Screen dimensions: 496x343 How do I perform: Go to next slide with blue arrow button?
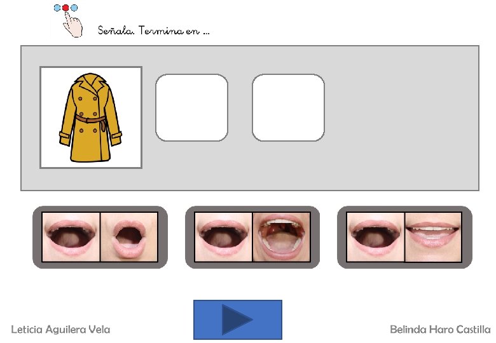pyautogui.click(x=238, y=319)
